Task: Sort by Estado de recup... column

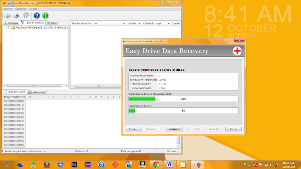Action: click(153, 23)
